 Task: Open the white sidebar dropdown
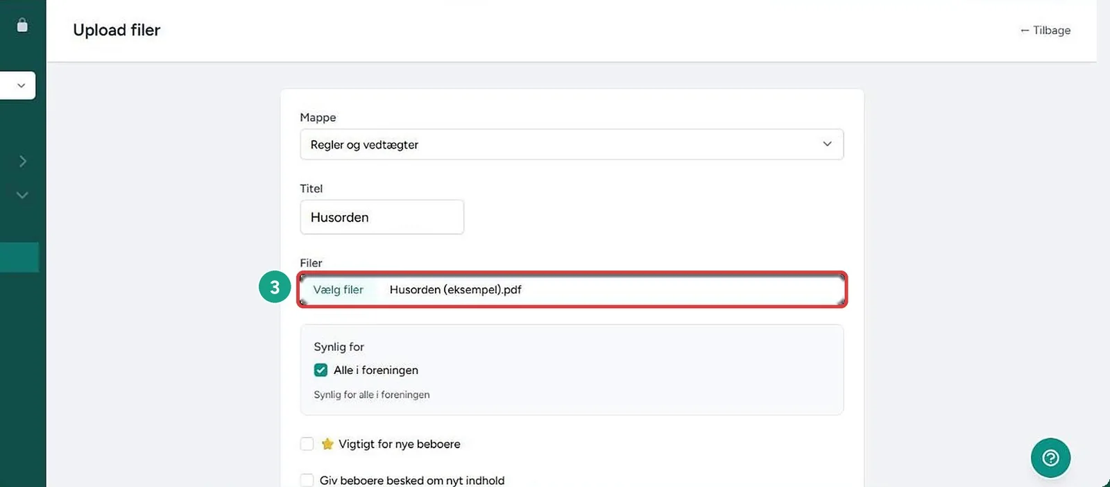coord(17,85)
